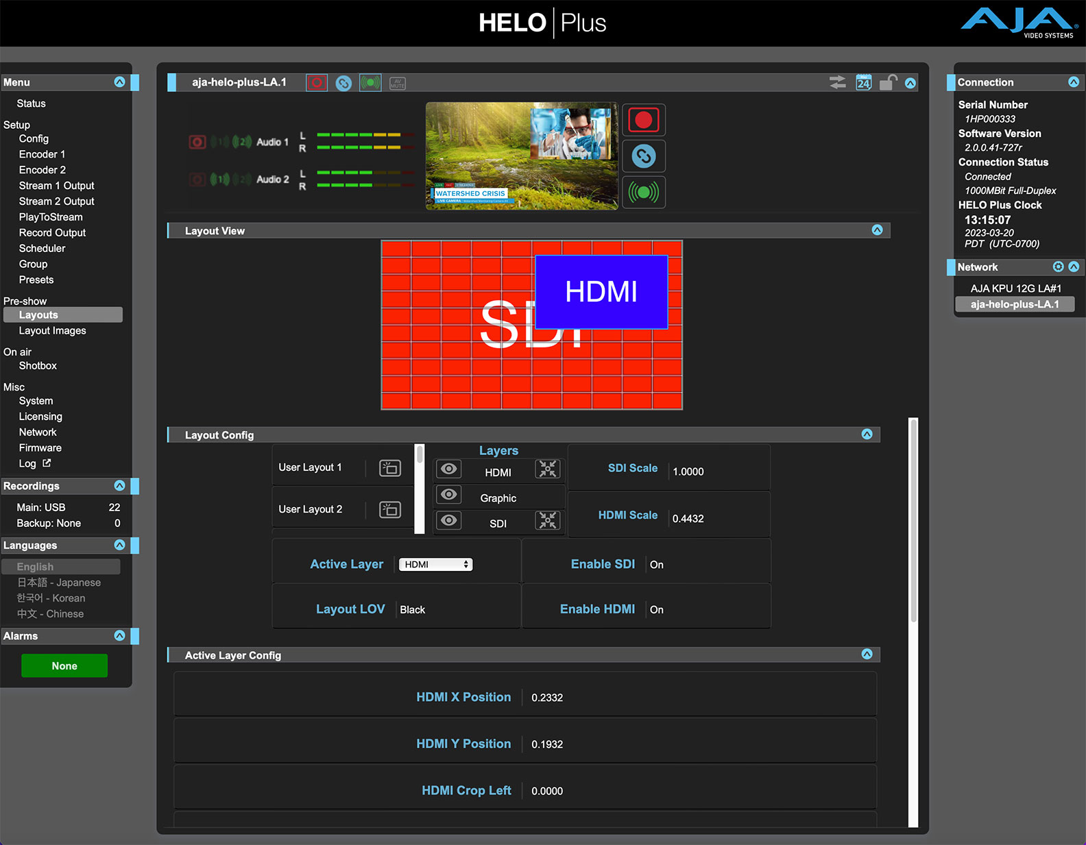Viewport: 1086px width, 845px height.
Task: Click the padlock unlock icon in the header
Action: [888, 83]
